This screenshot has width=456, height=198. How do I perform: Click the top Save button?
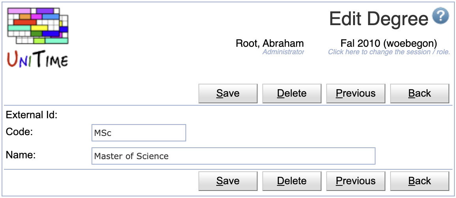[228, 93]
